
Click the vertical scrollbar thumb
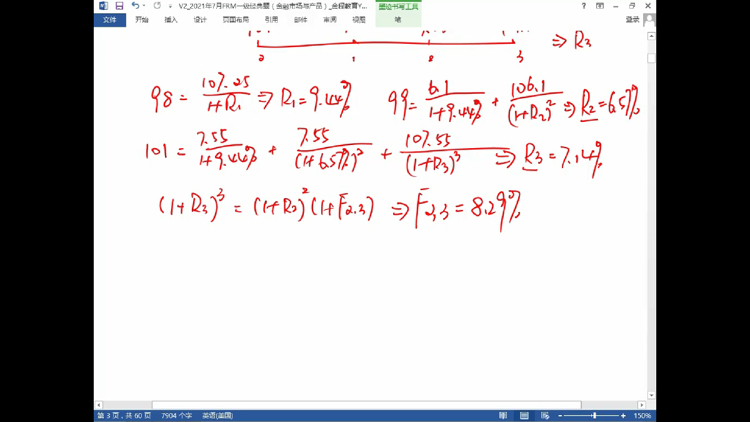tap(651, 58)
